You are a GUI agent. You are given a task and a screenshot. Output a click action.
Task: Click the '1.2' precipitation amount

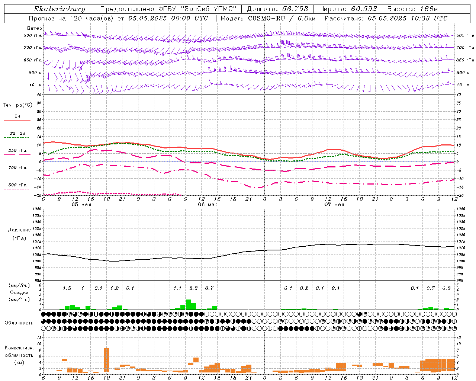tap(115, 288)
